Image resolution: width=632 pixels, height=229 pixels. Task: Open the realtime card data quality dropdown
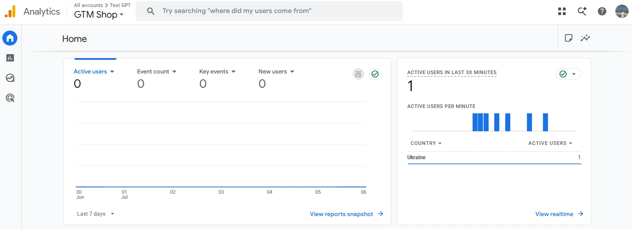(568, 74)
